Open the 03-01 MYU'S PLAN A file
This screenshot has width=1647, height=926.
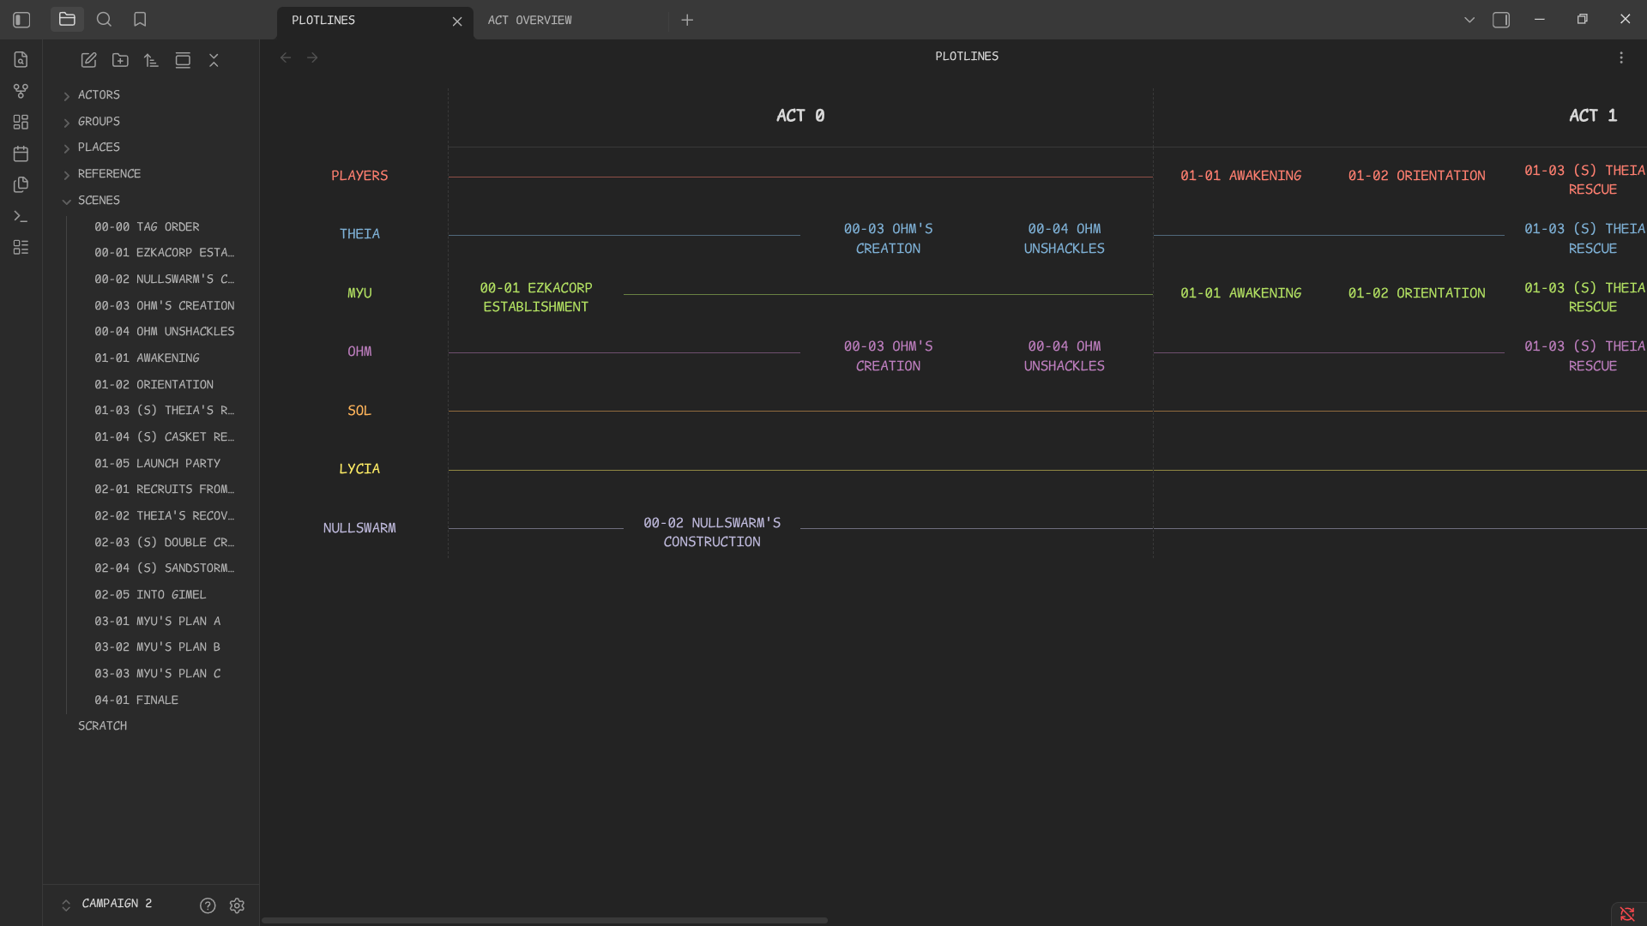point(157,622)
